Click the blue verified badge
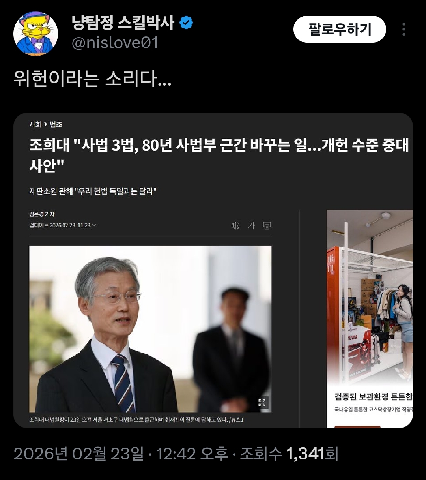 (186, 23)
